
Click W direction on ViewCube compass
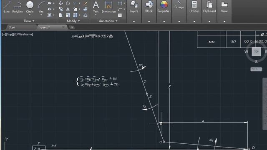(x=246, y=52)
